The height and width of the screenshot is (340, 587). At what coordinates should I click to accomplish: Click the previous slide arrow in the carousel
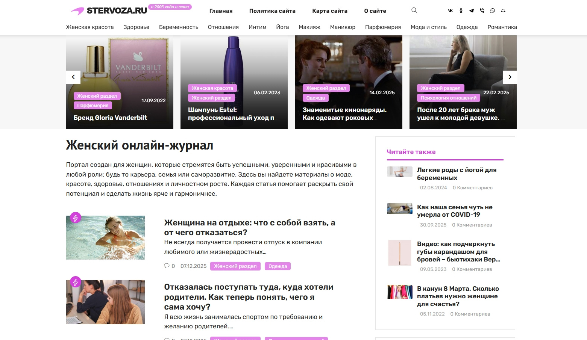[73, 77]
